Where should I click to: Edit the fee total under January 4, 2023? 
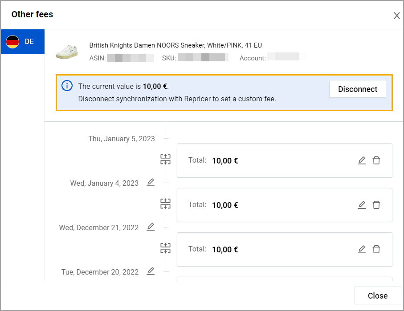pos(362,205)
